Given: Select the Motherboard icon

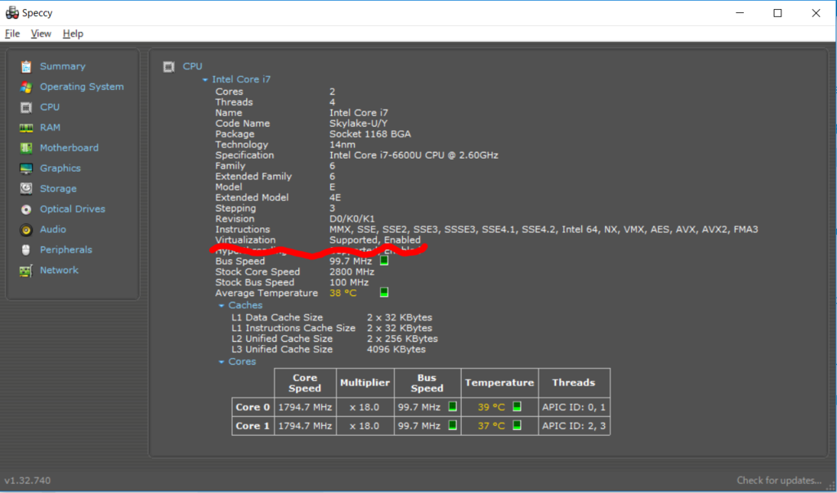Looking at the screenshot, I should click(26, 148).
